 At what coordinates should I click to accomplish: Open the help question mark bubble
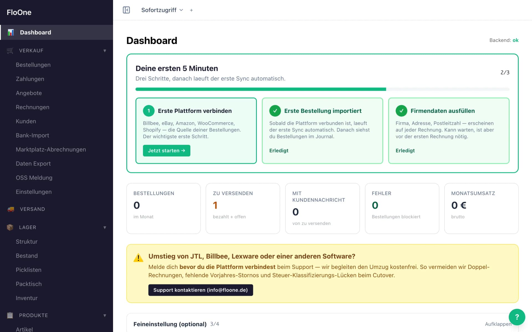tap(517, 317)
